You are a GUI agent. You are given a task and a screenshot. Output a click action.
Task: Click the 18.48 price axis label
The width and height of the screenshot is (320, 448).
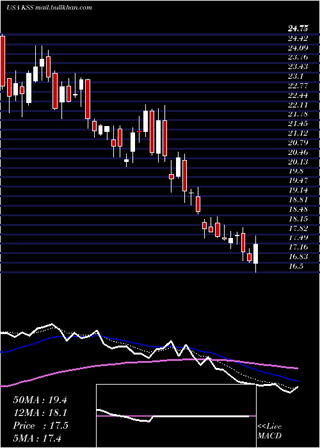tap(298, 209)
